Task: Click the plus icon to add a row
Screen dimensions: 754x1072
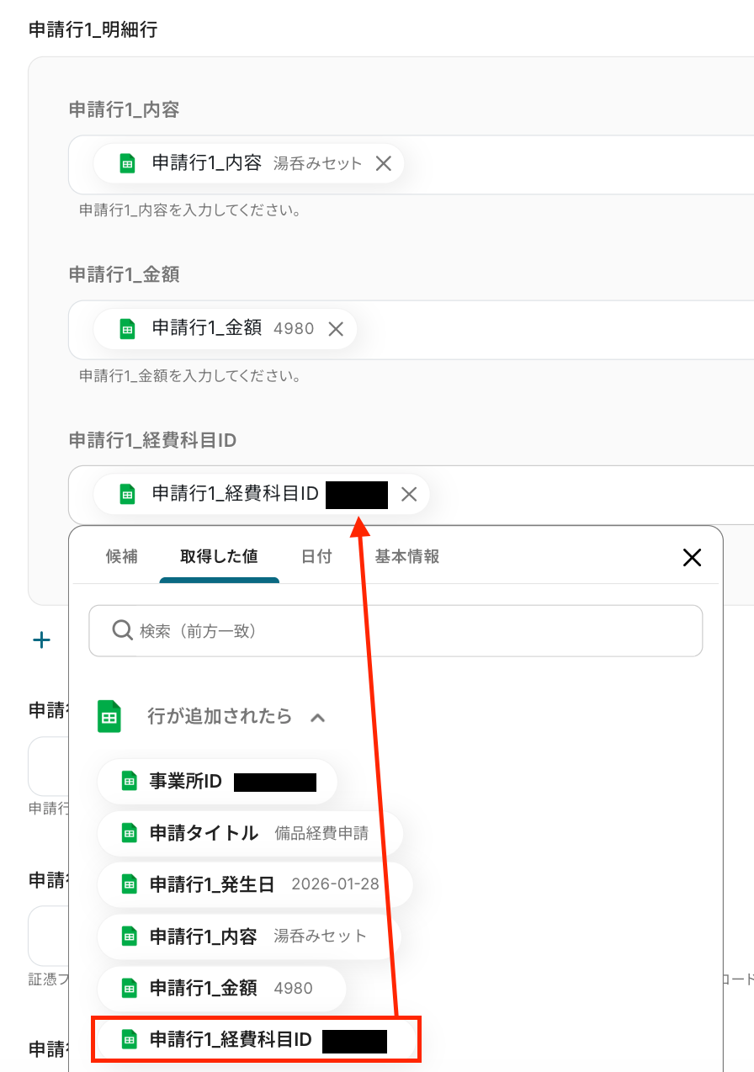Action: pyautogui.click(x=41, y=640)
